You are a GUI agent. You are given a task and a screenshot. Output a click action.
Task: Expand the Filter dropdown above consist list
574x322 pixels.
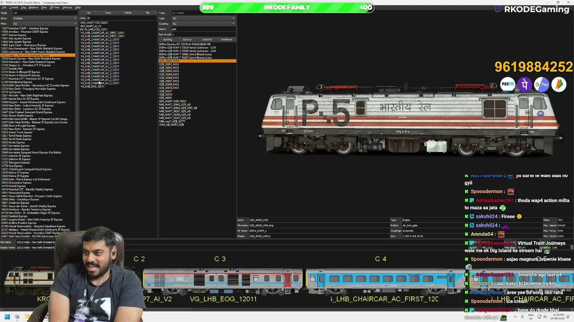45,24
